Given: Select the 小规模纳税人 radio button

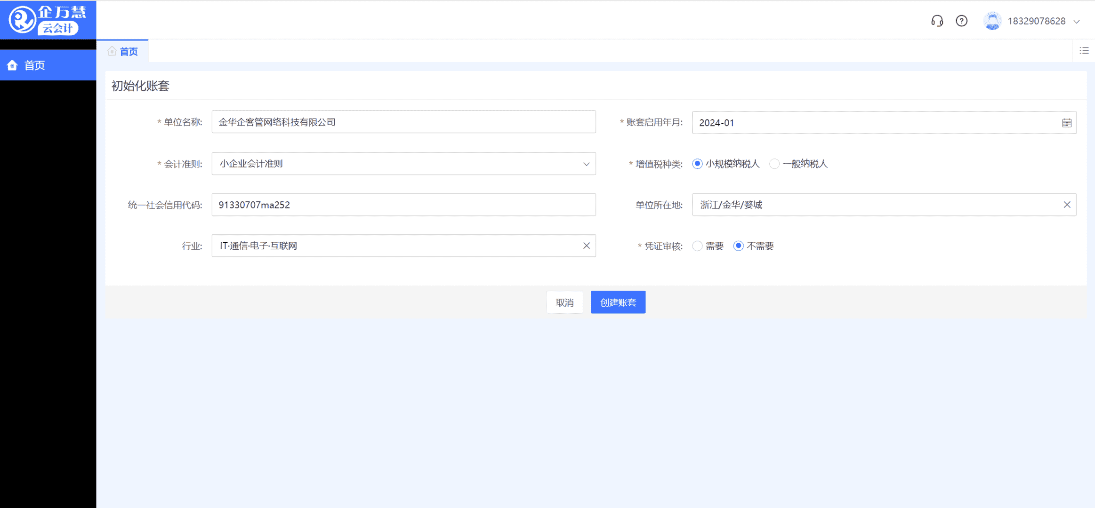Looking at the screenshot, I should 697,164.
